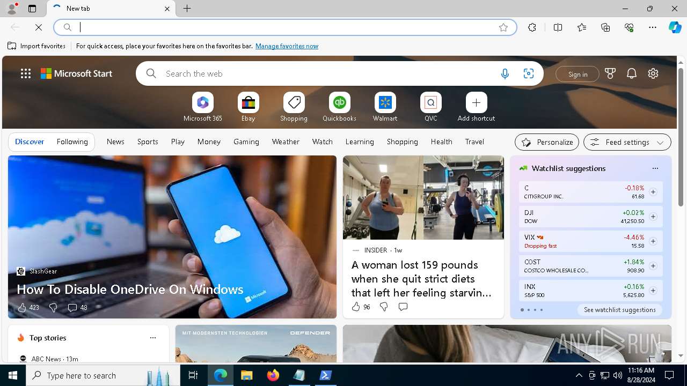The image size is (687, 386).
Task: Click the page vertical scrollbar
Action: 681,137
